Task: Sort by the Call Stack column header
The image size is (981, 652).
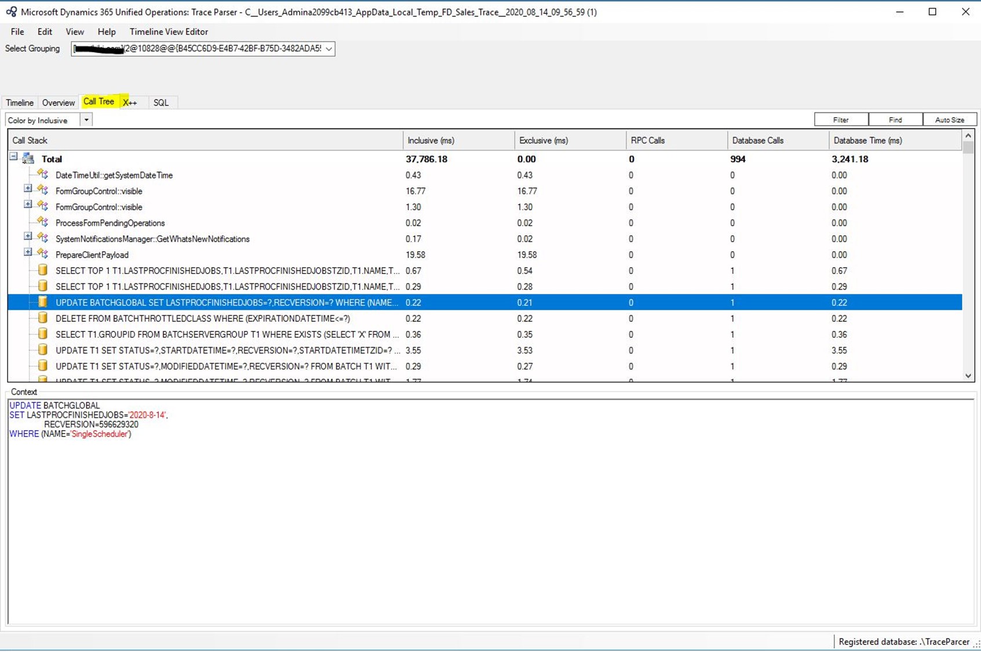Action: [205, 140]
